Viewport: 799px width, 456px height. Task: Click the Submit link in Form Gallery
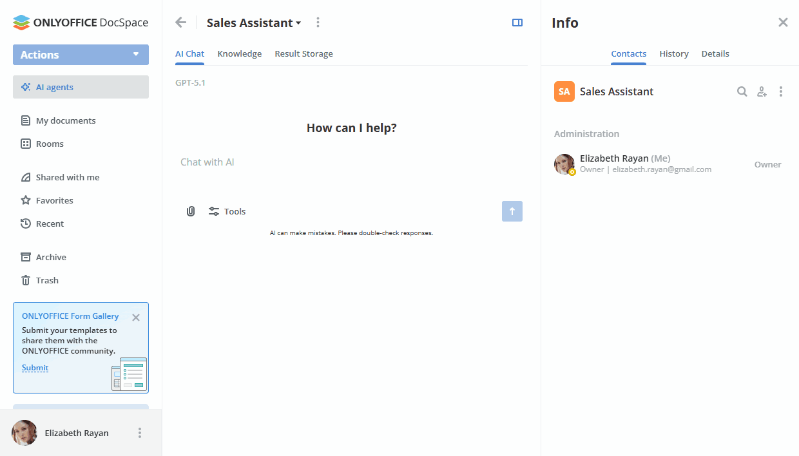(x=35, y=368)
